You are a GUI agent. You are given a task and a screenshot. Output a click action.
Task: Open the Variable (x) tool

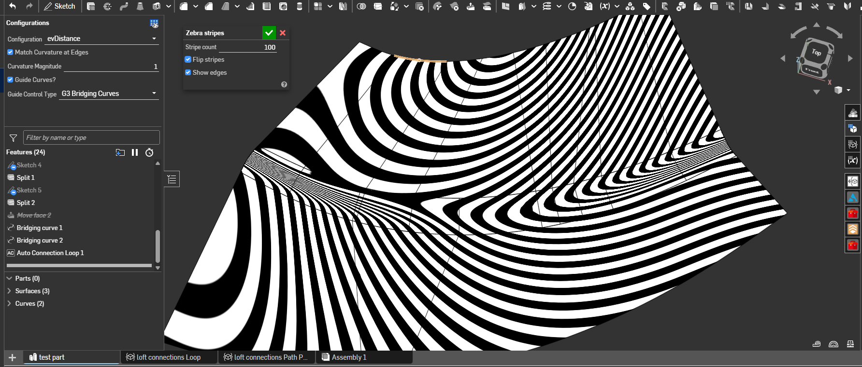[604, 6]
